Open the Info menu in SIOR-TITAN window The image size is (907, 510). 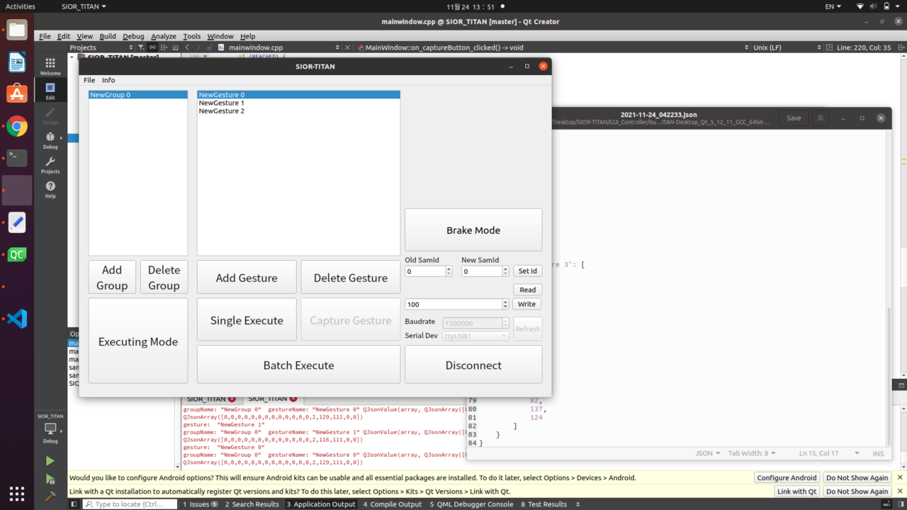(108, 80)
